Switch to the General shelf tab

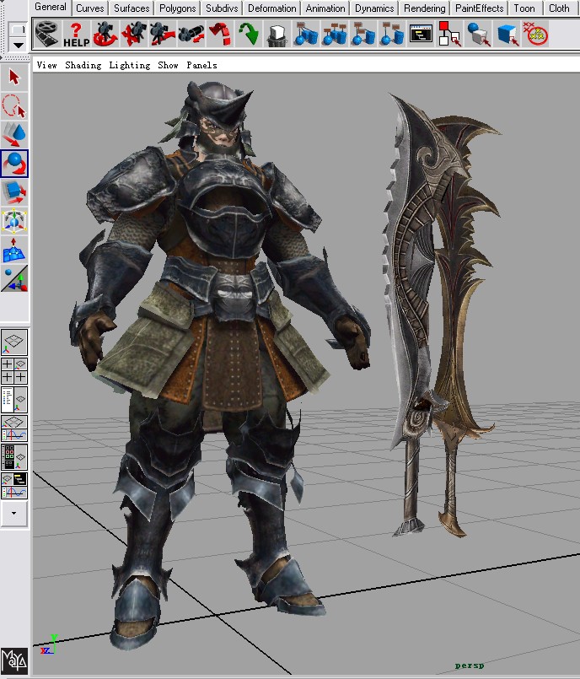pos(51,8)
